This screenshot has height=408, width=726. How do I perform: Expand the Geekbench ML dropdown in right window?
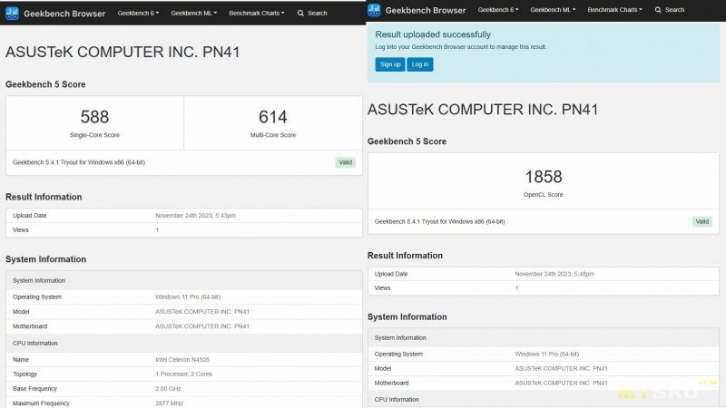click(553, 10)
